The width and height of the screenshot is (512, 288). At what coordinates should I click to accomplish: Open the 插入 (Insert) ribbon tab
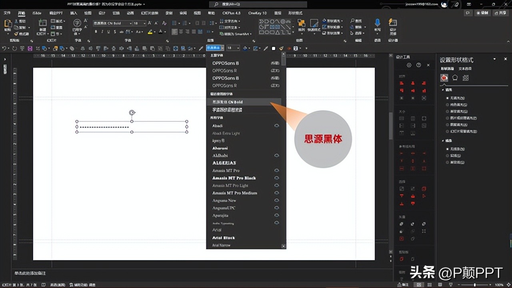(x=74, y=13)
